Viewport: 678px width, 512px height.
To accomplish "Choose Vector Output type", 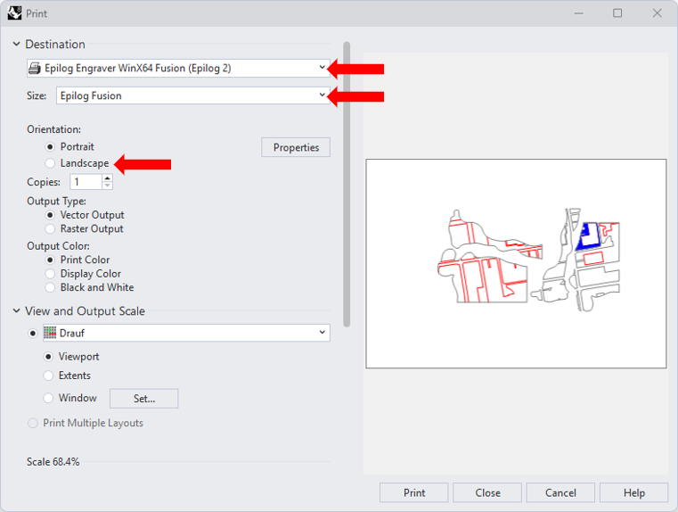I will [x=51, y=215].
